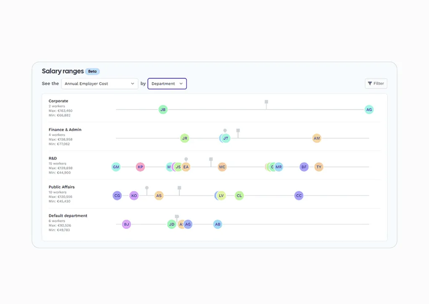Select the CC avatar in Public Affairs
This screenshot has width=429, height=304.
[299, 195]
